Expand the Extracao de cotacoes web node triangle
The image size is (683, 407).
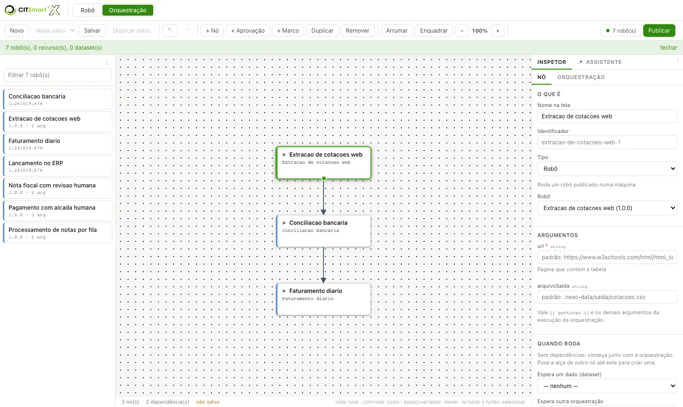tap(285, 155)
